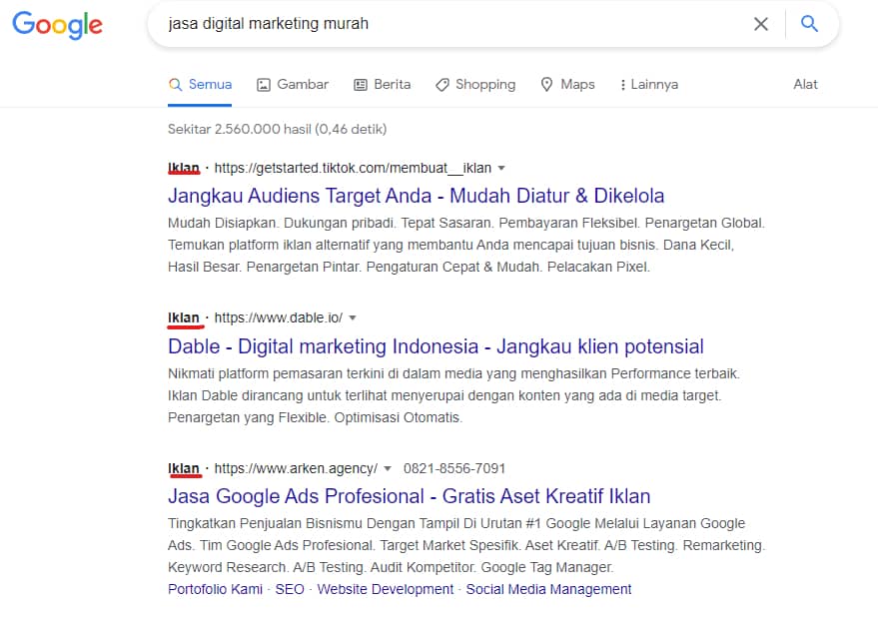The height and width of the screenshot is (618, 878).
Task: Click the Maps pin icon
Action: coord(545,85)
